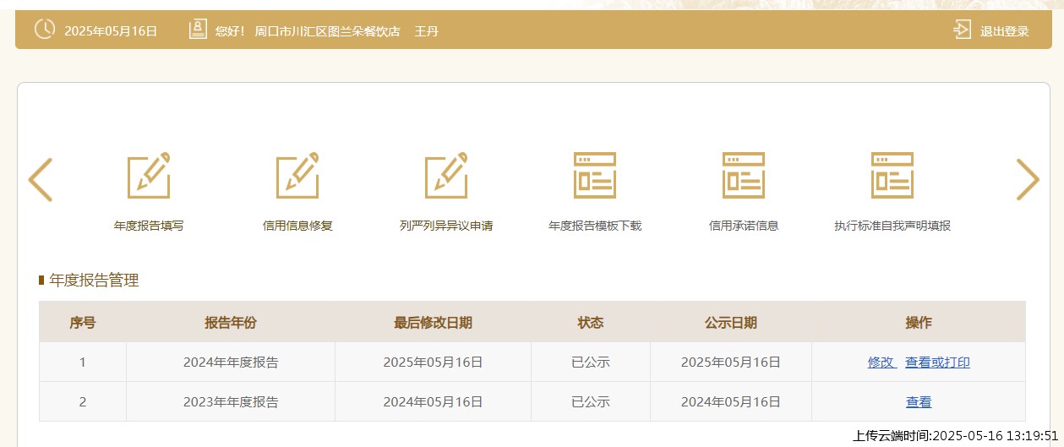The width and height of the screenshot is (1064, 447).
Task: Click 查看 for 2023年度报告
Action: click(919, 402)
